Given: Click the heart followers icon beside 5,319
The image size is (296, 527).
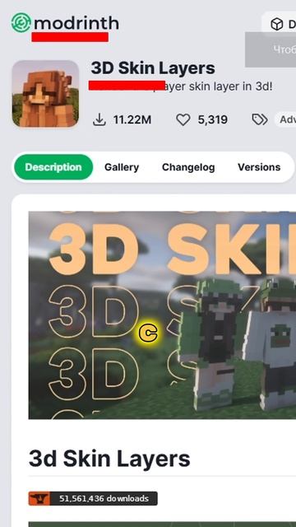Looking at the screenshot, I should coord(183,119).
